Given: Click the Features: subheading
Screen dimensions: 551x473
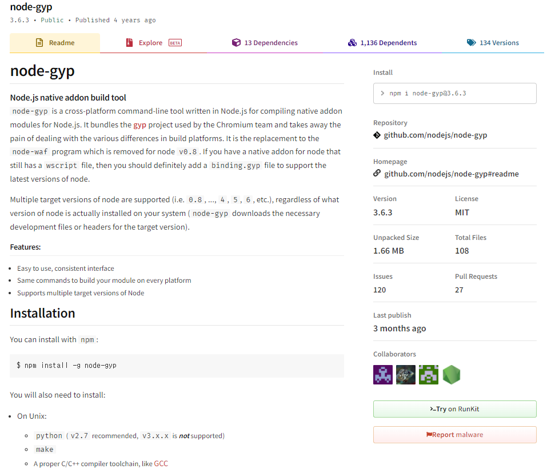Looking at the screenshot, I should [25, 247].
